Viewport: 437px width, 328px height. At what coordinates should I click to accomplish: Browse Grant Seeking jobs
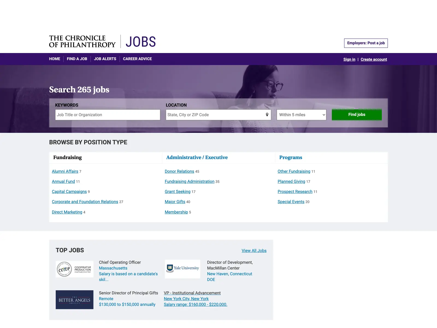tap(178, 192)
